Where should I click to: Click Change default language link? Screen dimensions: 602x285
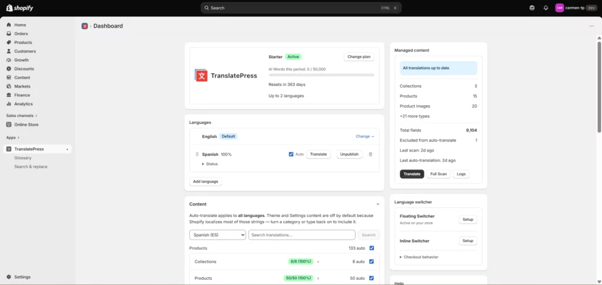pos(364,136)
